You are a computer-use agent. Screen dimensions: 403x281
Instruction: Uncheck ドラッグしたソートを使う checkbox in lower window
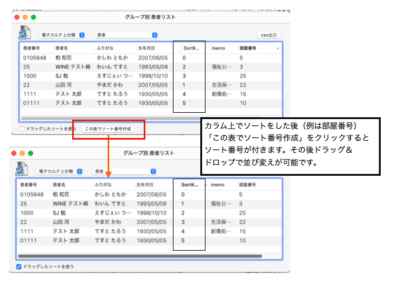[19, 267]
